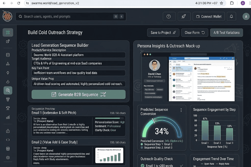Open the browser profile avatar
Viewport: 251px width, 167px height.
point(243,3)
